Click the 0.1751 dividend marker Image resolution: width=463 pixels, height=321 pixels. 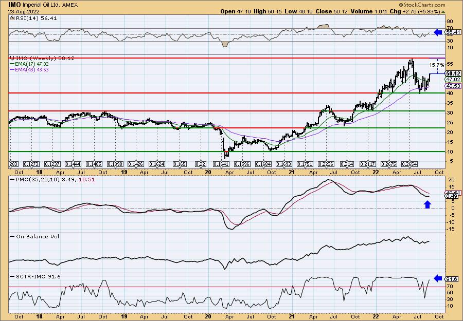click(x=305, y=164)
